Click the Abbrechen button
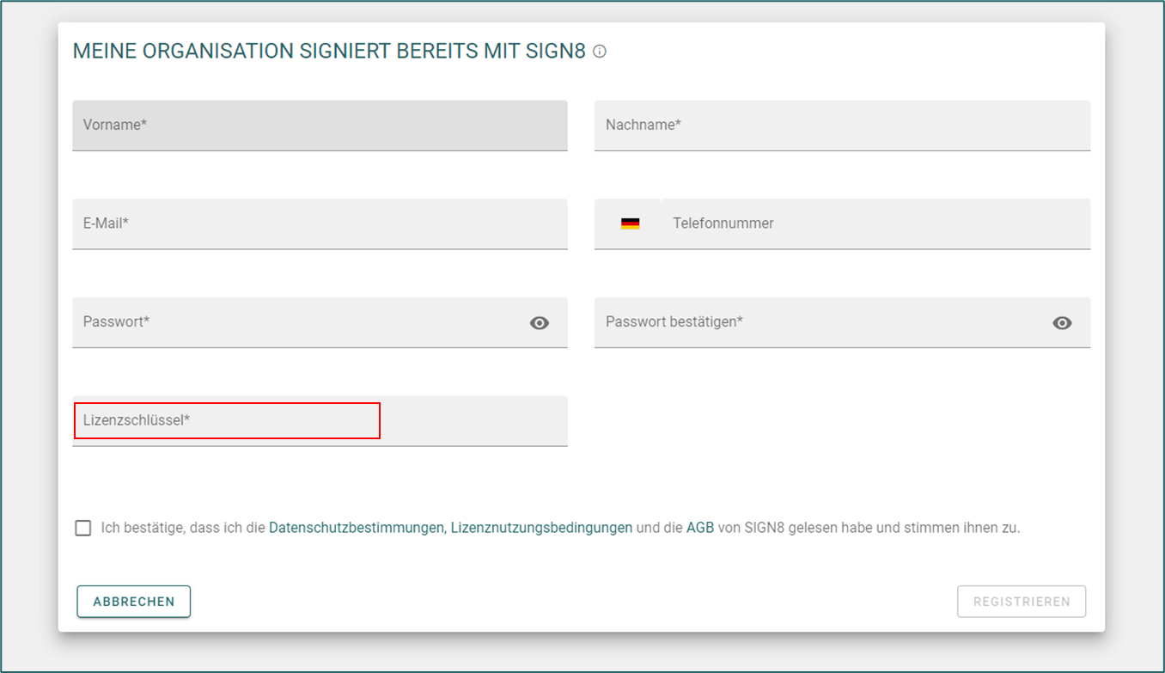Viewport: 1165px width, 673px height. tap(134, 602)
